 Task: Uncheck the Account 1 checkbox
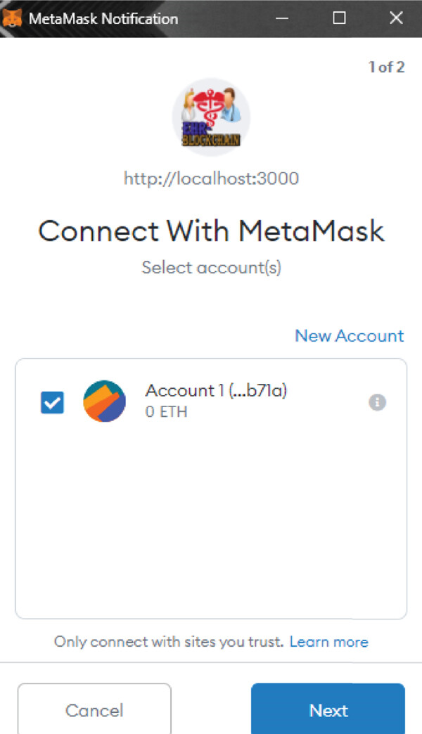pyautogui.click(x=53, y=403)
